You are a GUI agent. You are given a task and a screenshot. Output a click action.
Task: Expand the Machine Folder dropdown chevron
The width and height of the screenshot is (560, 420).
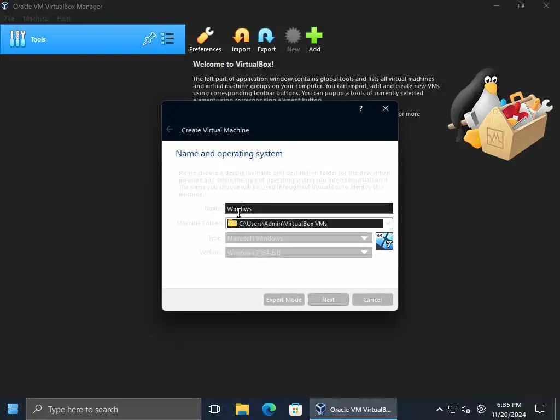pos(388,223)
